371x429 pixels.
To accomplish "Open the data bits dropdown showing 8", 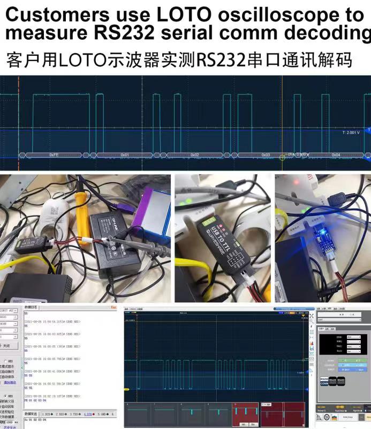I will [9, 330].
